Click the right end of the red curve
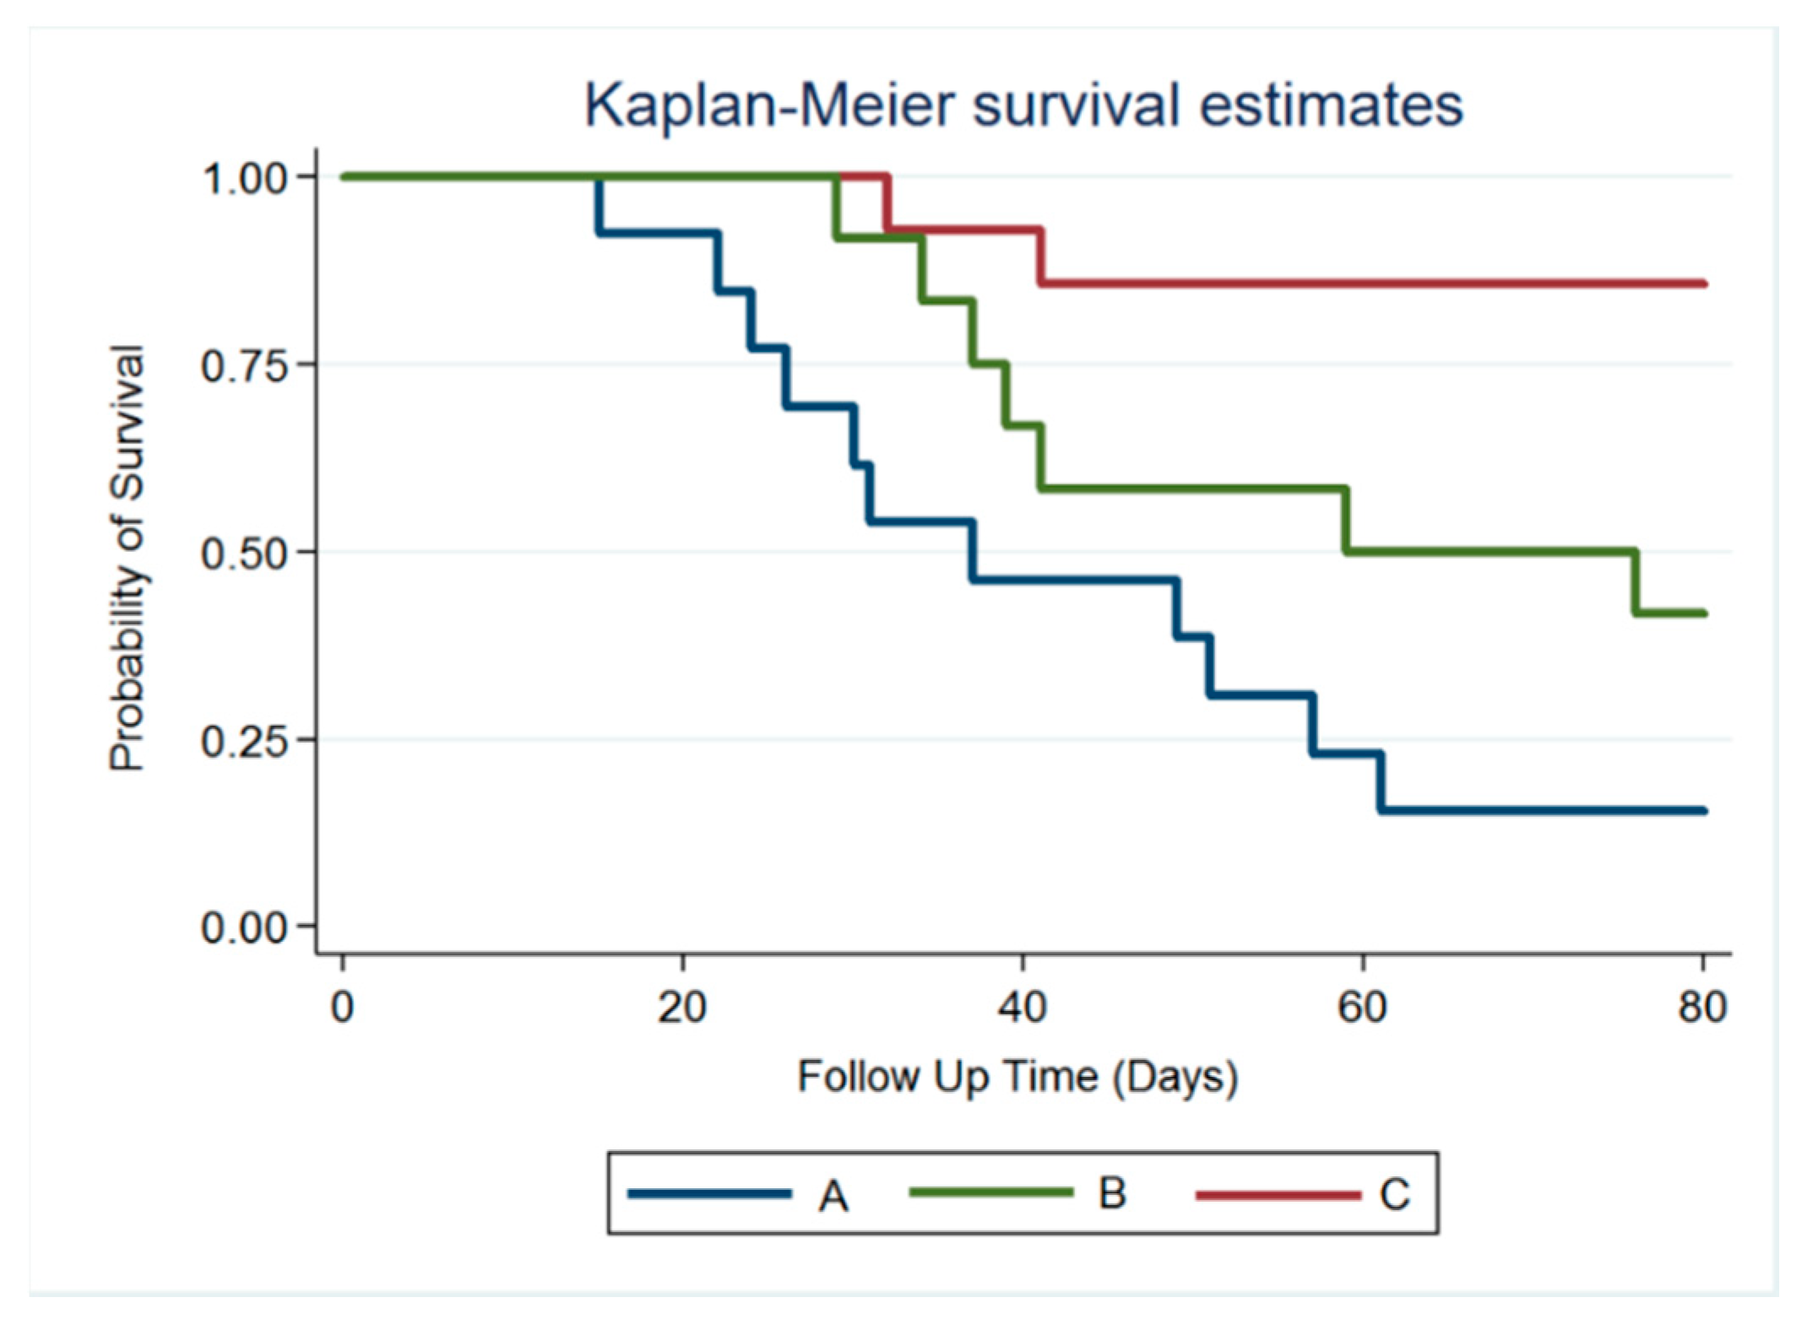The width and height of the screenshot is (1802, 1319). [1702, 284]
